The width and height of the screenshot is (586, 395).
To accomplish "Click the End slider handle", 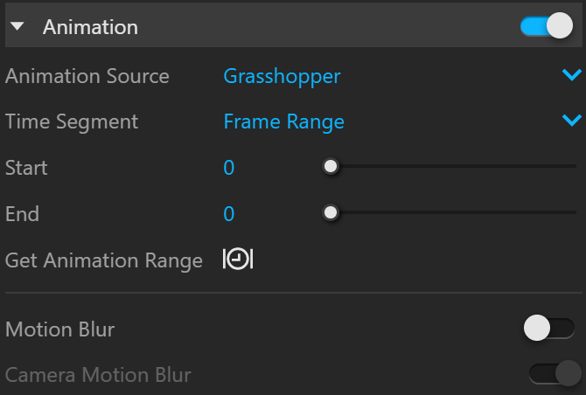I will tap(331, 213).
